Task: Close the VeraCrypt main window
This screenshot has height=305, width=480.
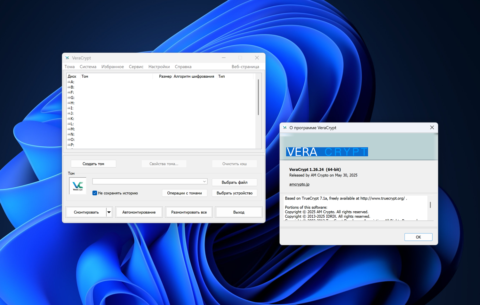Action: [x=257, y=58]
